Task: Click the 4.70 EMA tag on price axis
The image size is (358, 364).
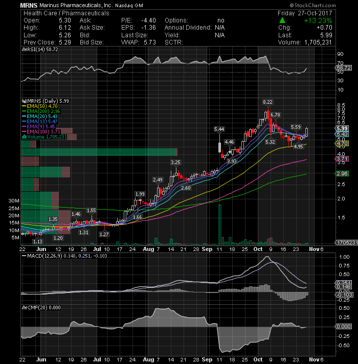Action: pos(342,144)
